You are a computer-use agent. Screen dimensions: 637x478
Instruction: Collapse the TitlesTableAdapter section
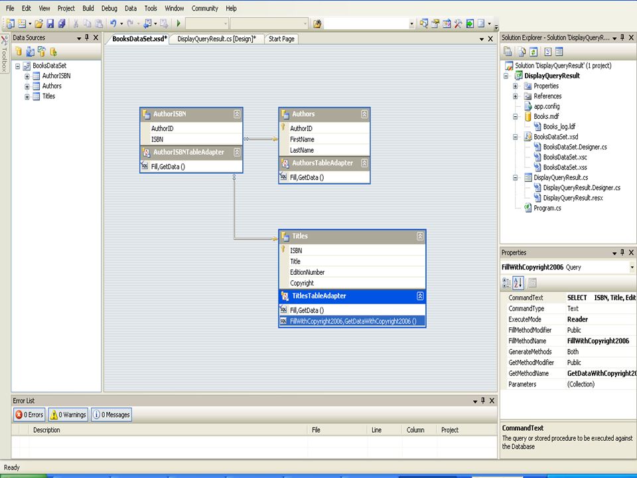pos(420,296)
